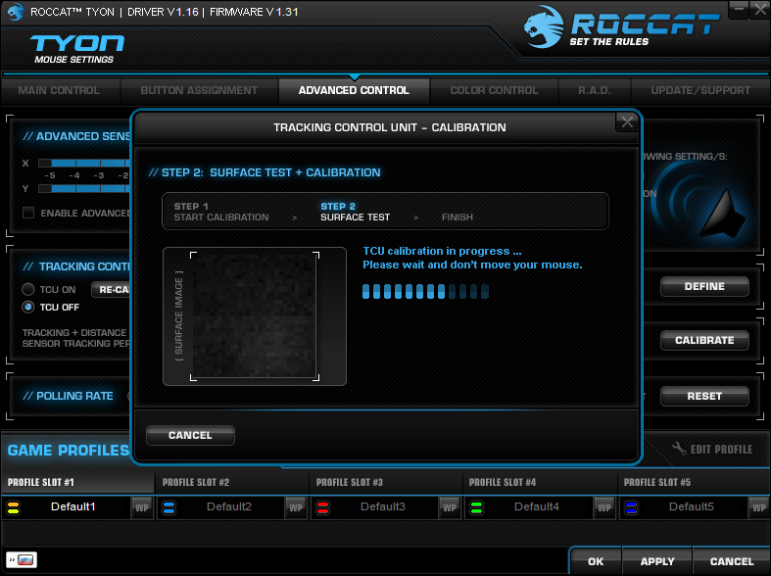This screenshot has width=771, height=576.
Task: Open the Color Control tab
Action: click(494, 90)
